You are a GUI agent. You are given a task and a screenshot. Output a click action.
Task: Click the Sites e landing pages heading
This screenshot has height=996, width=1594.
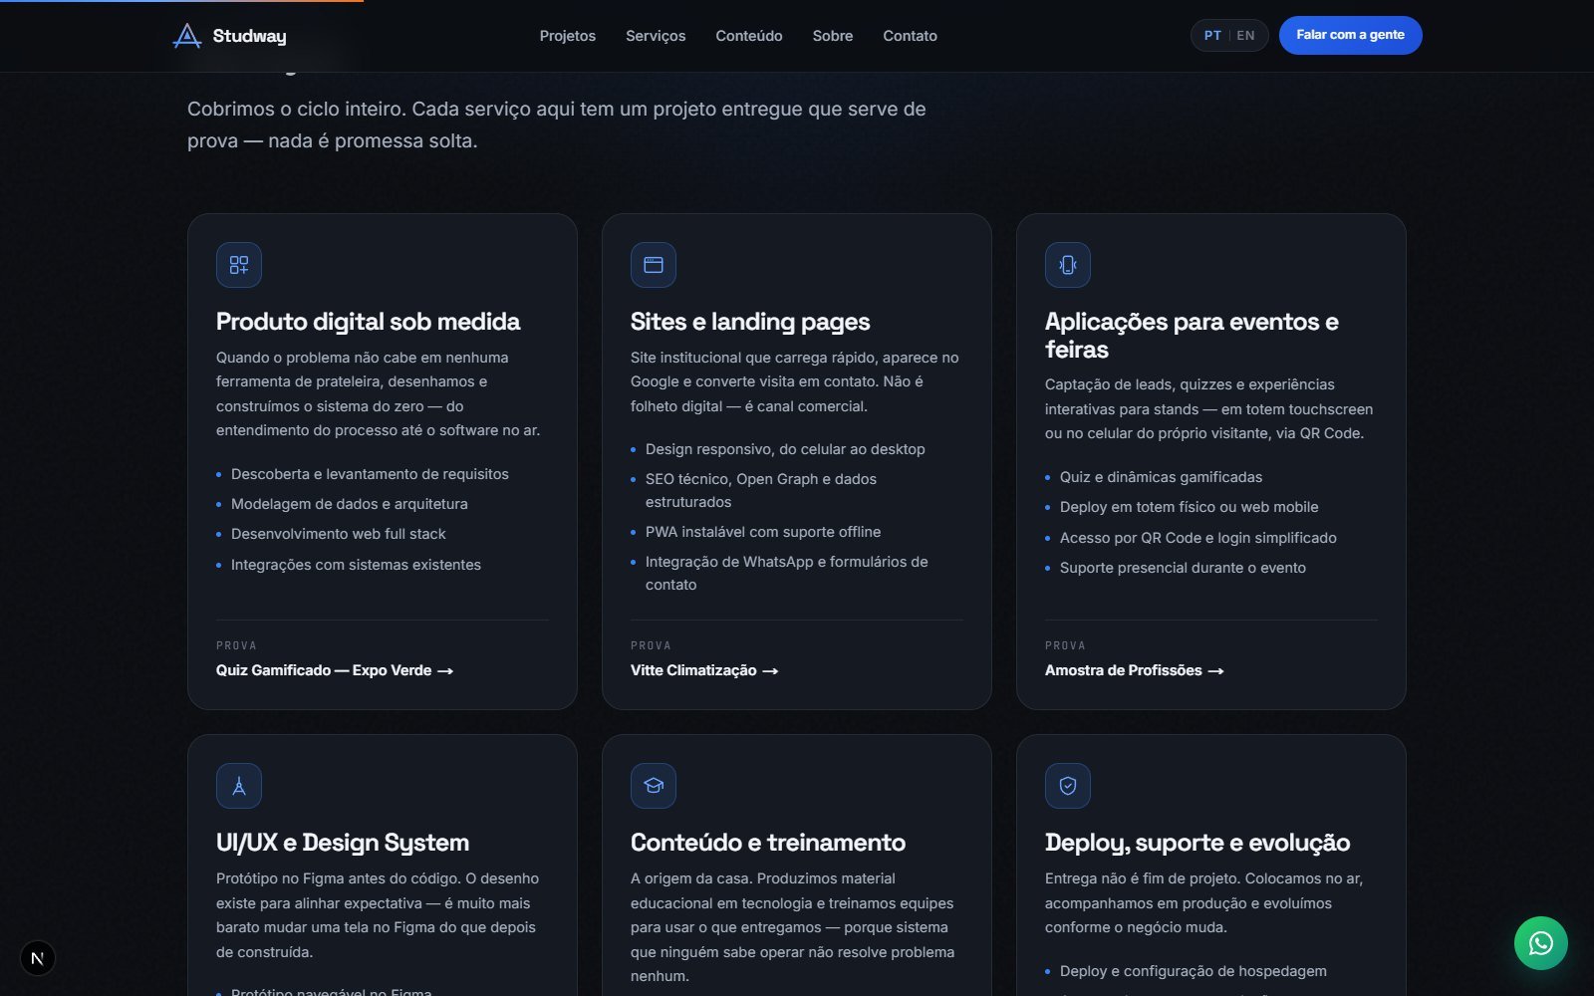coord(750,322)
